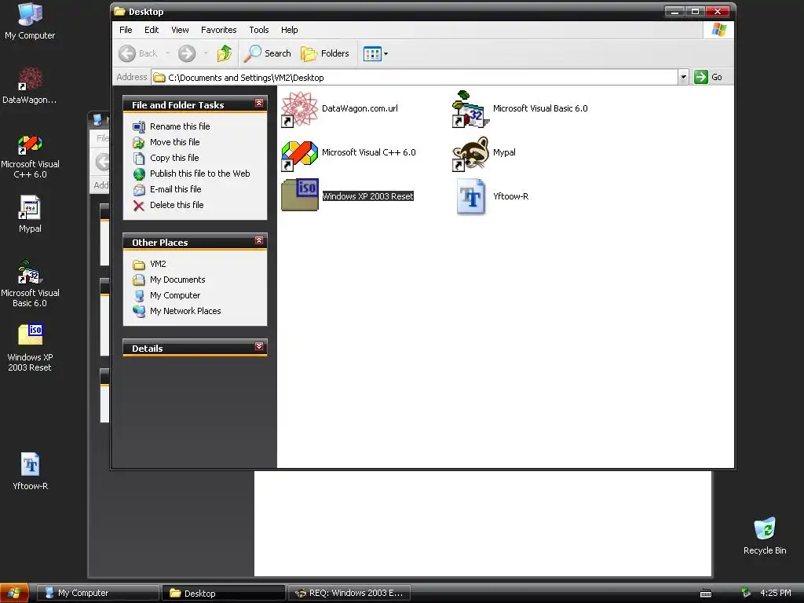Click the 4:25 PM clock
Screen dimensions: 804x603
[775, 594]
